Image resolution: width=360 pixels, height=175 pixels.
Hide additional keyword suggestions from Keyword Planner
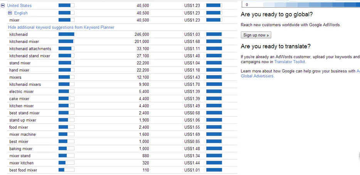click(x=61, y=27)
